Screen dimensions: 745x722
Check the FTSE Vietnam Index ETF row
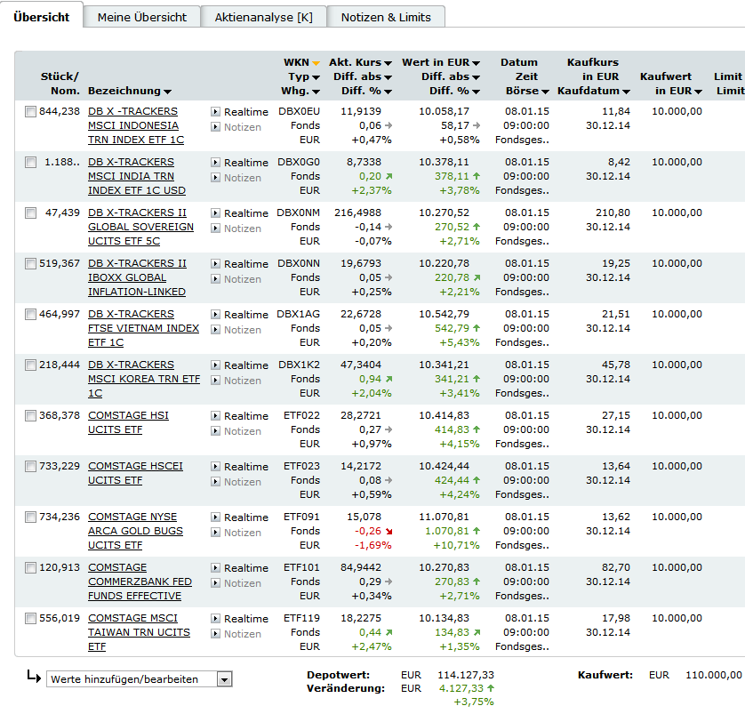tap(30, 314)
